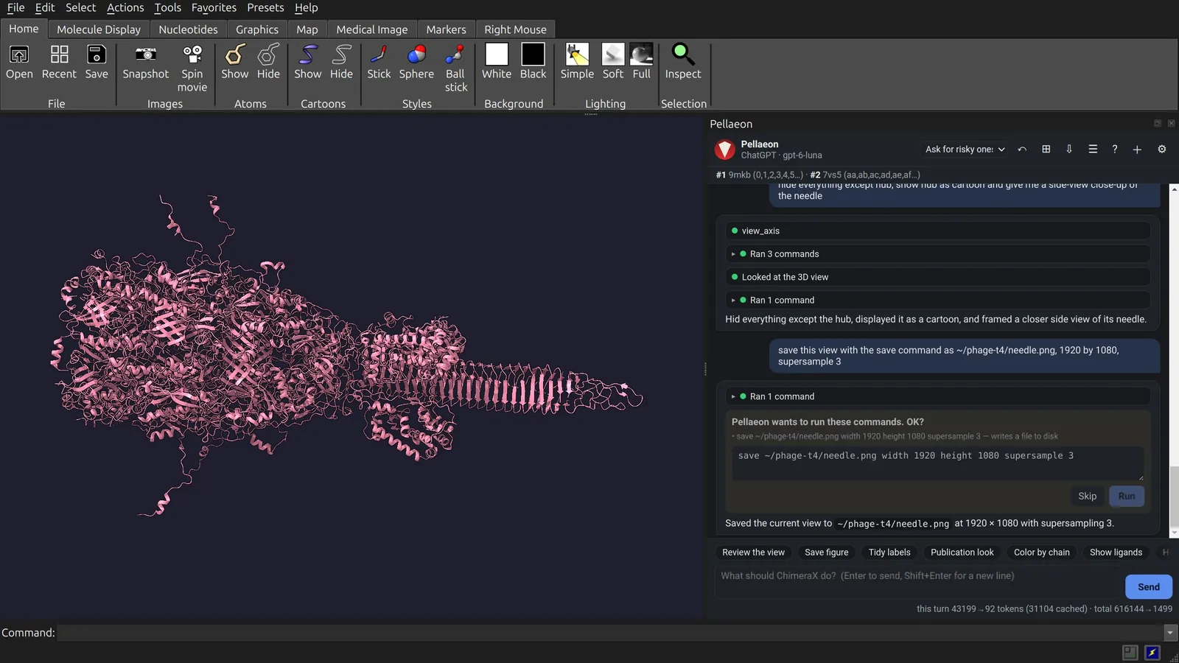Open the Presets menu
The width and height of the screenshot is (1179, 663).
265,7
